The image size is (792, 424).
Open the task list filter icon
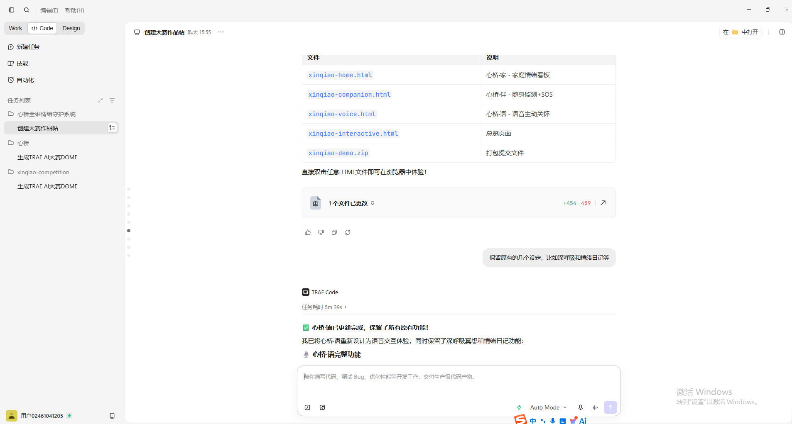coord(112,100)
